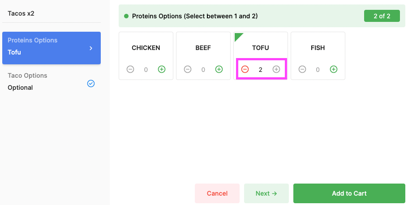Remove one Tofu with red minus icon
This screenshot has width=408, height=205.
pos(245,69)
